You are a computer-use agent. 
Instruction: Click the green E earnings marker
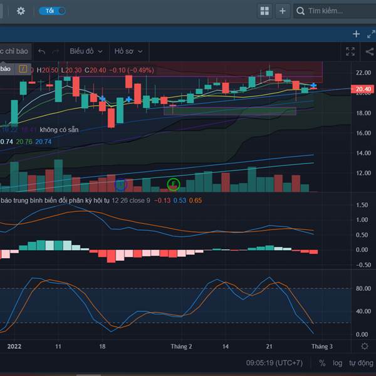pos(173,184)
